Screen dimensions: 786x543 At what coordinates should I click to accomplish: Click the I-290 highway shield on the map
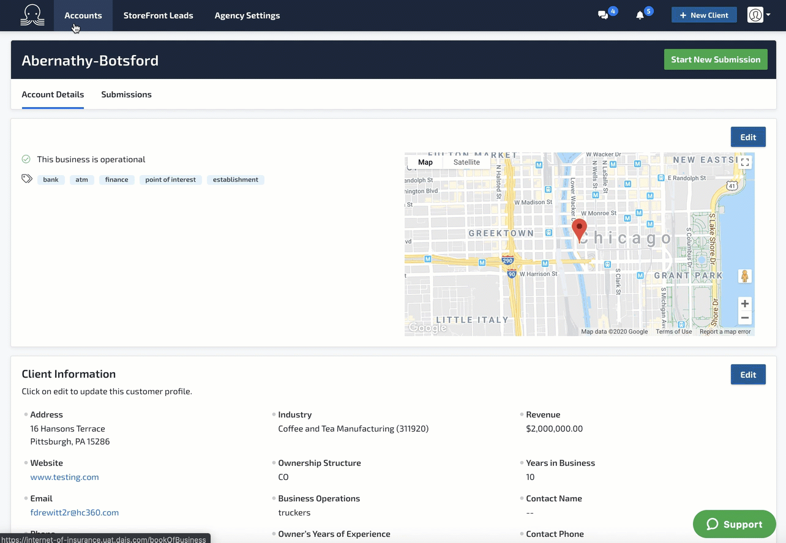507,260
